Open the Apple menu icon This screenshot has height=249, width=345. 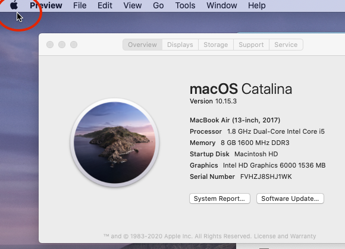tap(14, 5)
